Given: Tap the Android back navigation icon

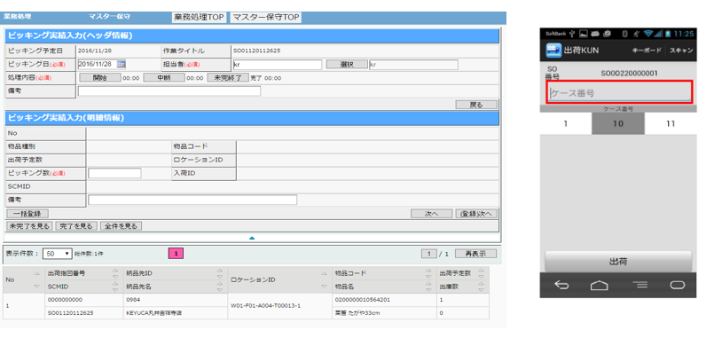Looking at the screenshot, I should (x=561, y=285).
